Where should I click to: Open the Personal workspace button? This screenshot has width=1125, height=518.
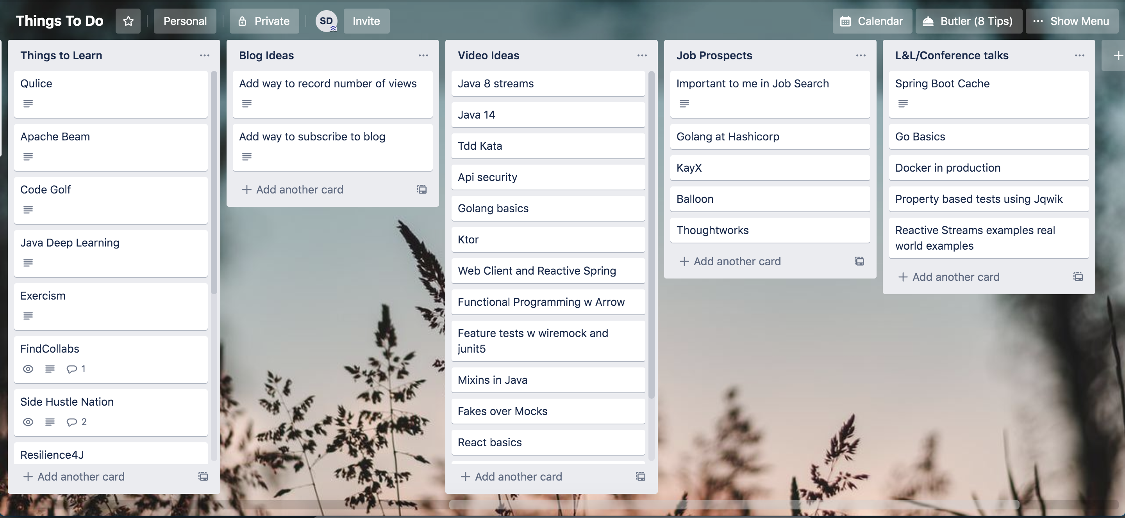click(185, 21)
